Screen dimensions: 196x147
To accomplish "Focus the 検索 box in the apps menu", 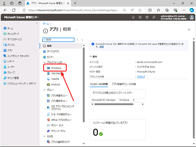I will click(58, 40).
